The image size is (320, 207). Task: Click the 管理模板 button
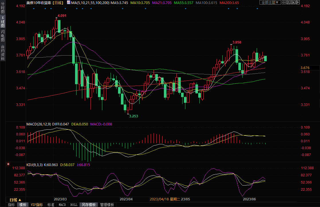tap(107, 205)
